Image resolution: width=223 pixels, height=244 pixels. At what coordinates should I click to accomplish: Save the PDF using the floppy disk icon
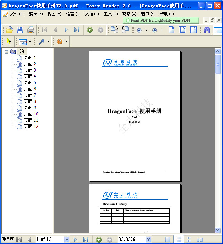pyautogui.click(x=20, y=30)
